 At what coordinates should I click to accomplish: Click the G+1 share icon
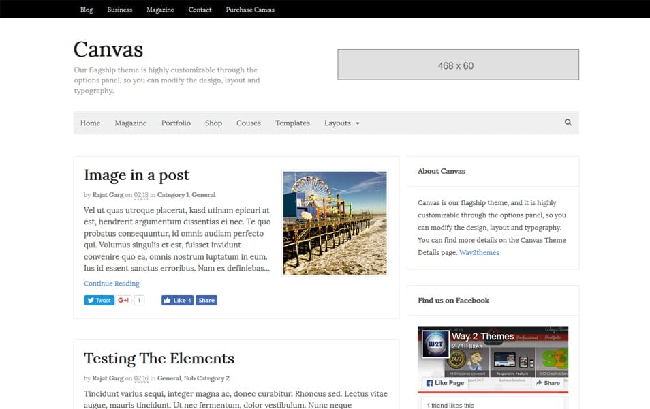click(123, 300)
